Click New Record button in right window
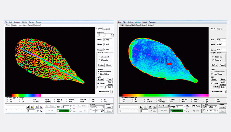The height and width of the screenshot is (132, 231). (164, 106)
